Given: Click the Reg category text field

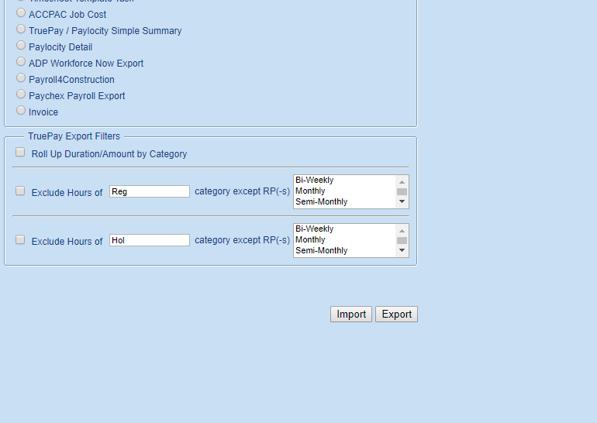Looking at the screenshot, I should 149,191.
